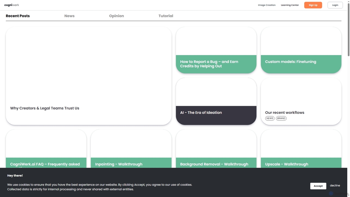Switch to the Opinion tab

point(116,16)
